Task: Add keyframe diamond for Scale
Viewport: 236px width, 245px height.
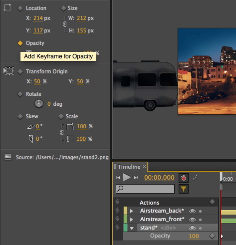Action: [61, 117]
